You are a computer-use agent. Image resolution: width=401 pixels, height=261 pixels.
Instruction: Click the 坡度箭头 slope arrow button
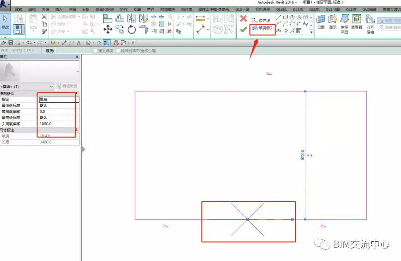[263, 28]
